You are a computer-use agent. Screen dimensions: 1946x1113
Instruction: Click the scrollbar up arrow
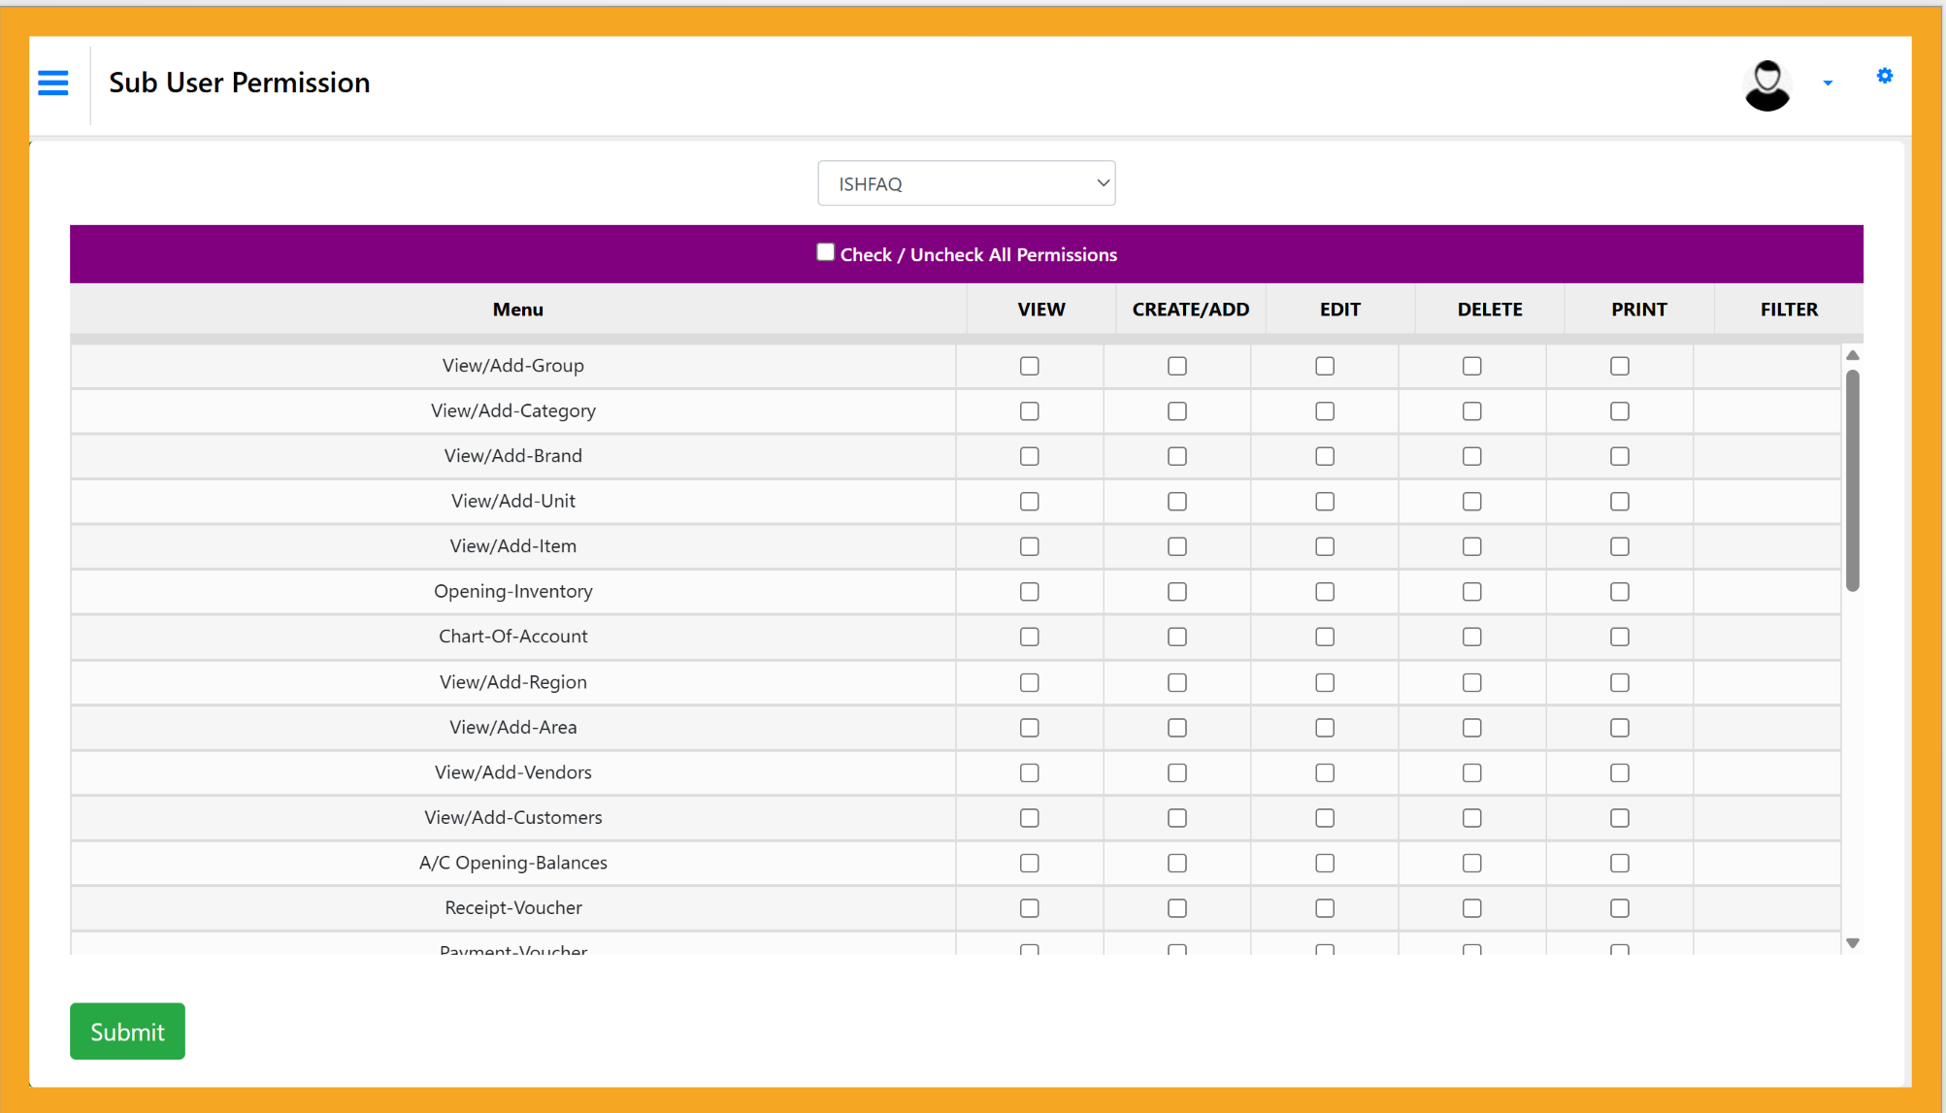[1852, 355]
